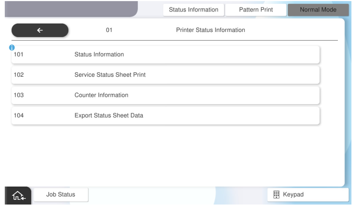Open Export Status Sheet Data
This screenshot has width=354, height=206.
[165, 116]
